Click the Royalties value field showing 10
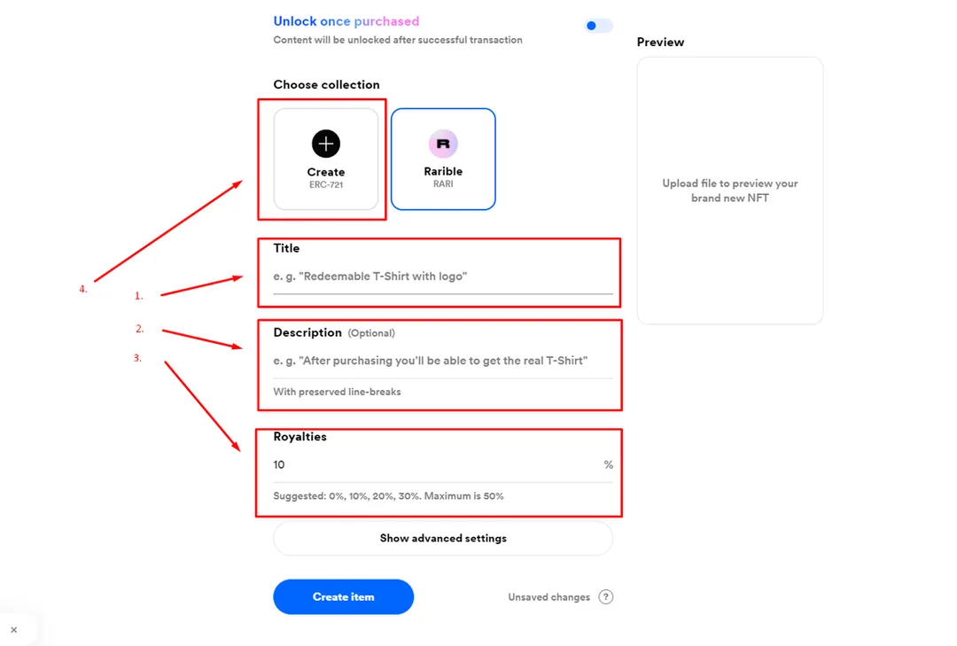The image size is (957, 646). coord(434,465)
